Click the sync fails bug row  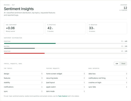coord(108,87)
